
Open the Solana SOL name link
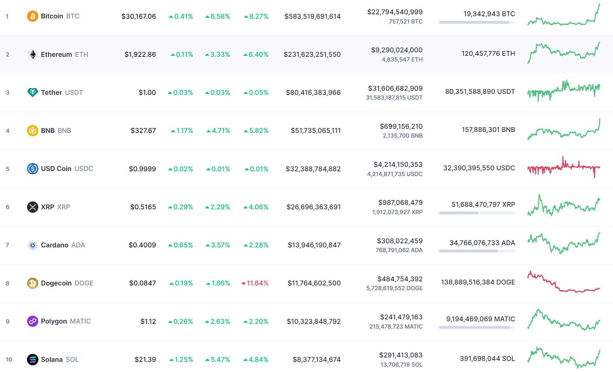tap(60, 360)
